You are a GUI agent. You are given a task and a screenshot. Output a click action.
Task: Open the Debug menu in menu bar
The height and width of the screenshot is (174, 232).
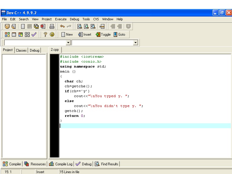[x=75, y=19]
